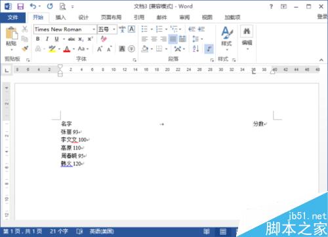
Task: Click the Distributed alignment icon
Action: (182, 39)
